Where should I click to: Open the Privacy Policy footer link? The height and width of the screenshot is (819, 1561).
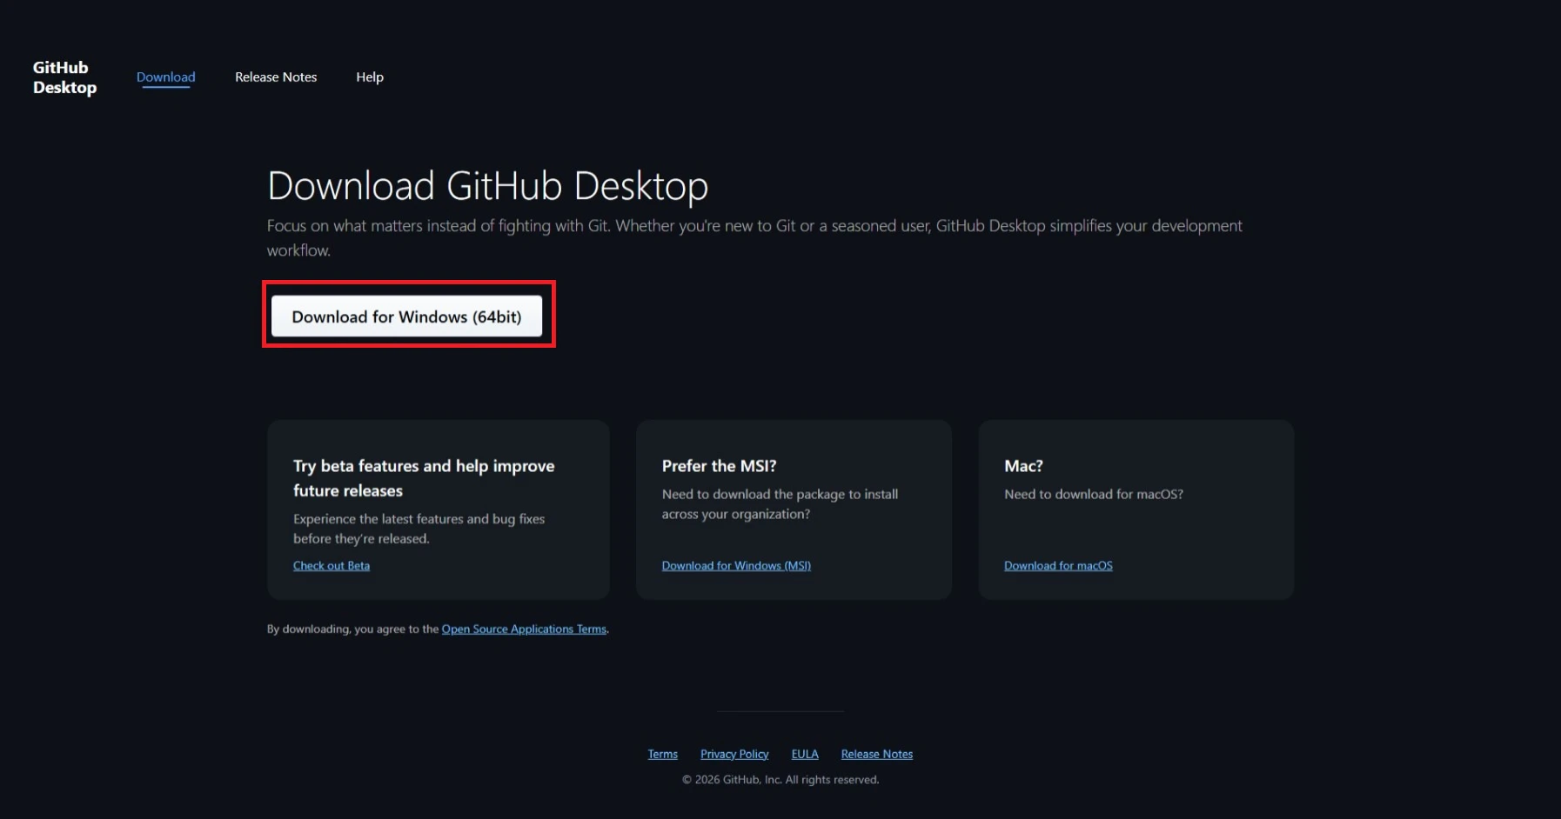point(734,754)
